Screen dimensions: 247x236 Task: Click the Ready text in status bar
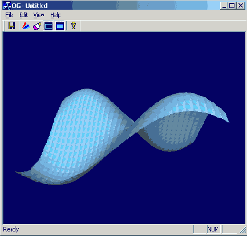[x=11, y=229]
